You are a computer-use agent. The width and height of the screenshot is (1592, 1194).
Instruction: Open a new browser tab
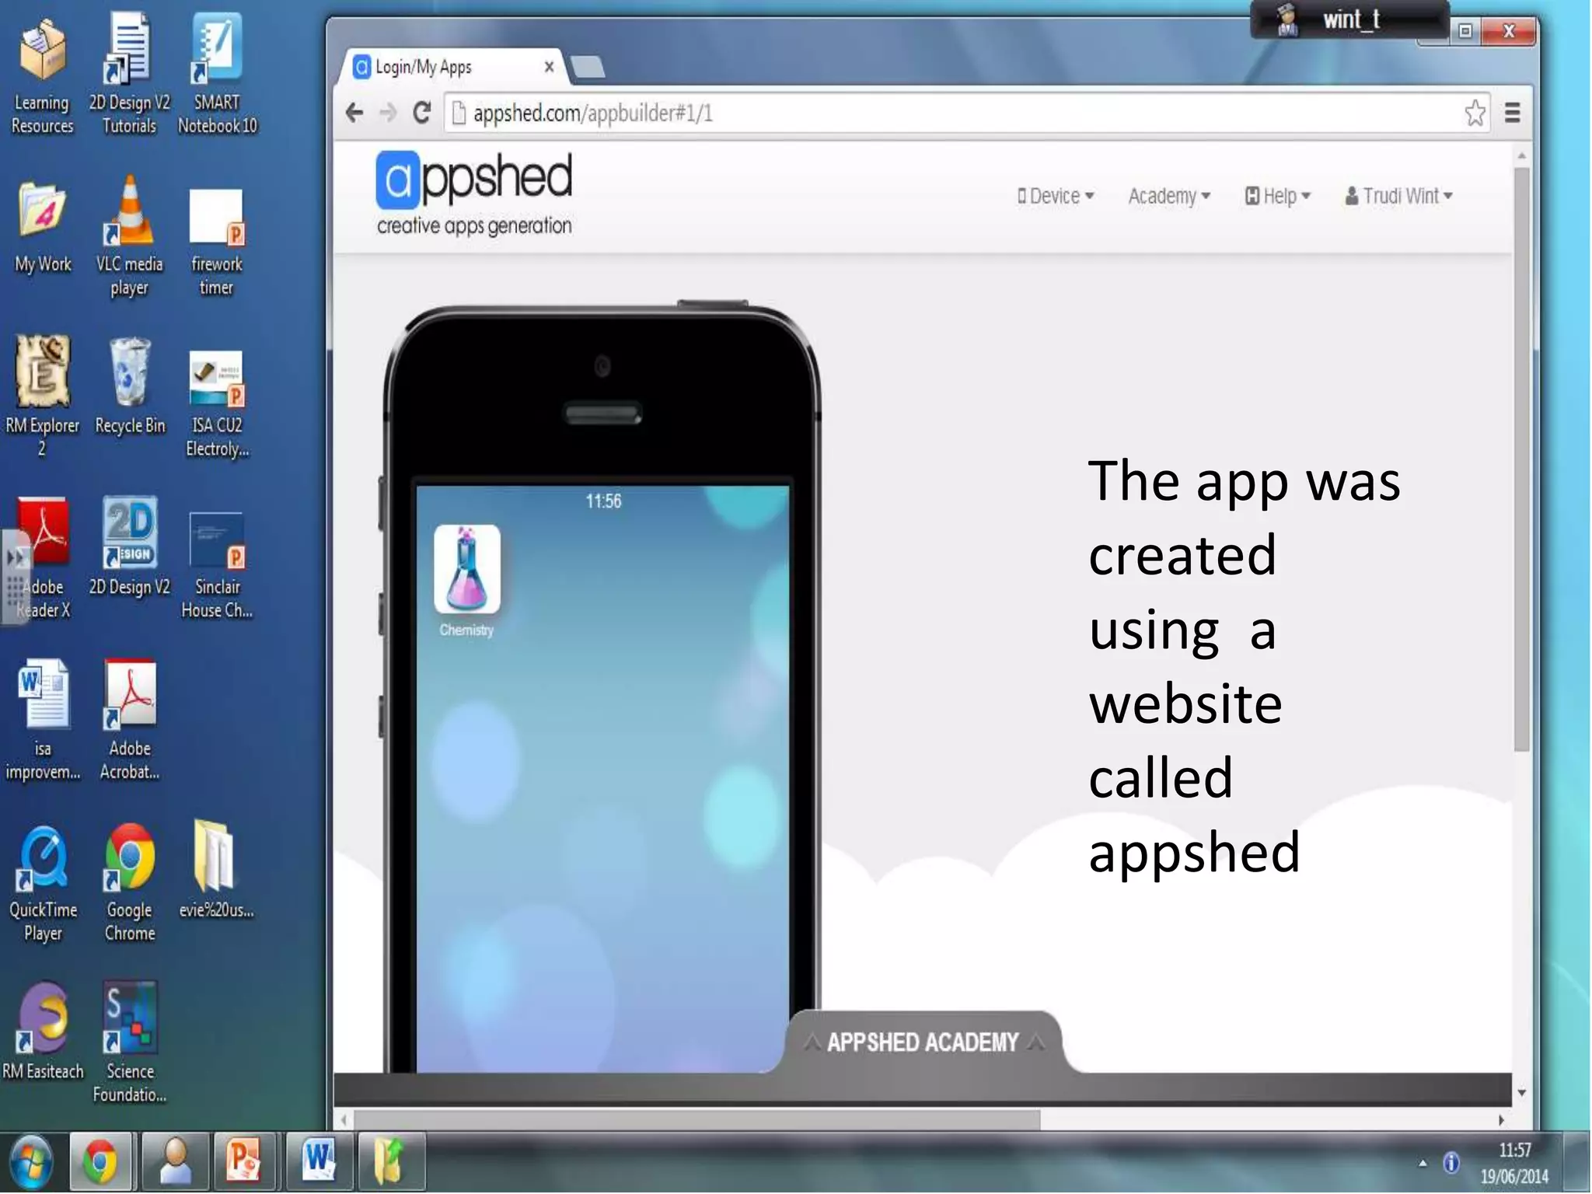pos(588,68)
